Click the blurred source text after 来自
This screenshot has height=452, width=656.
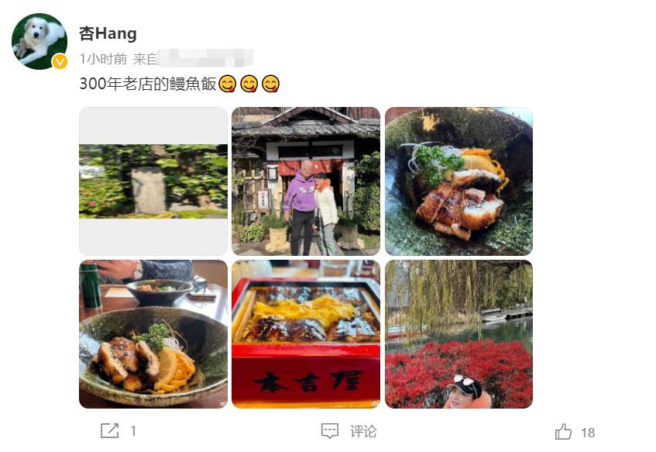coord(205,59)
